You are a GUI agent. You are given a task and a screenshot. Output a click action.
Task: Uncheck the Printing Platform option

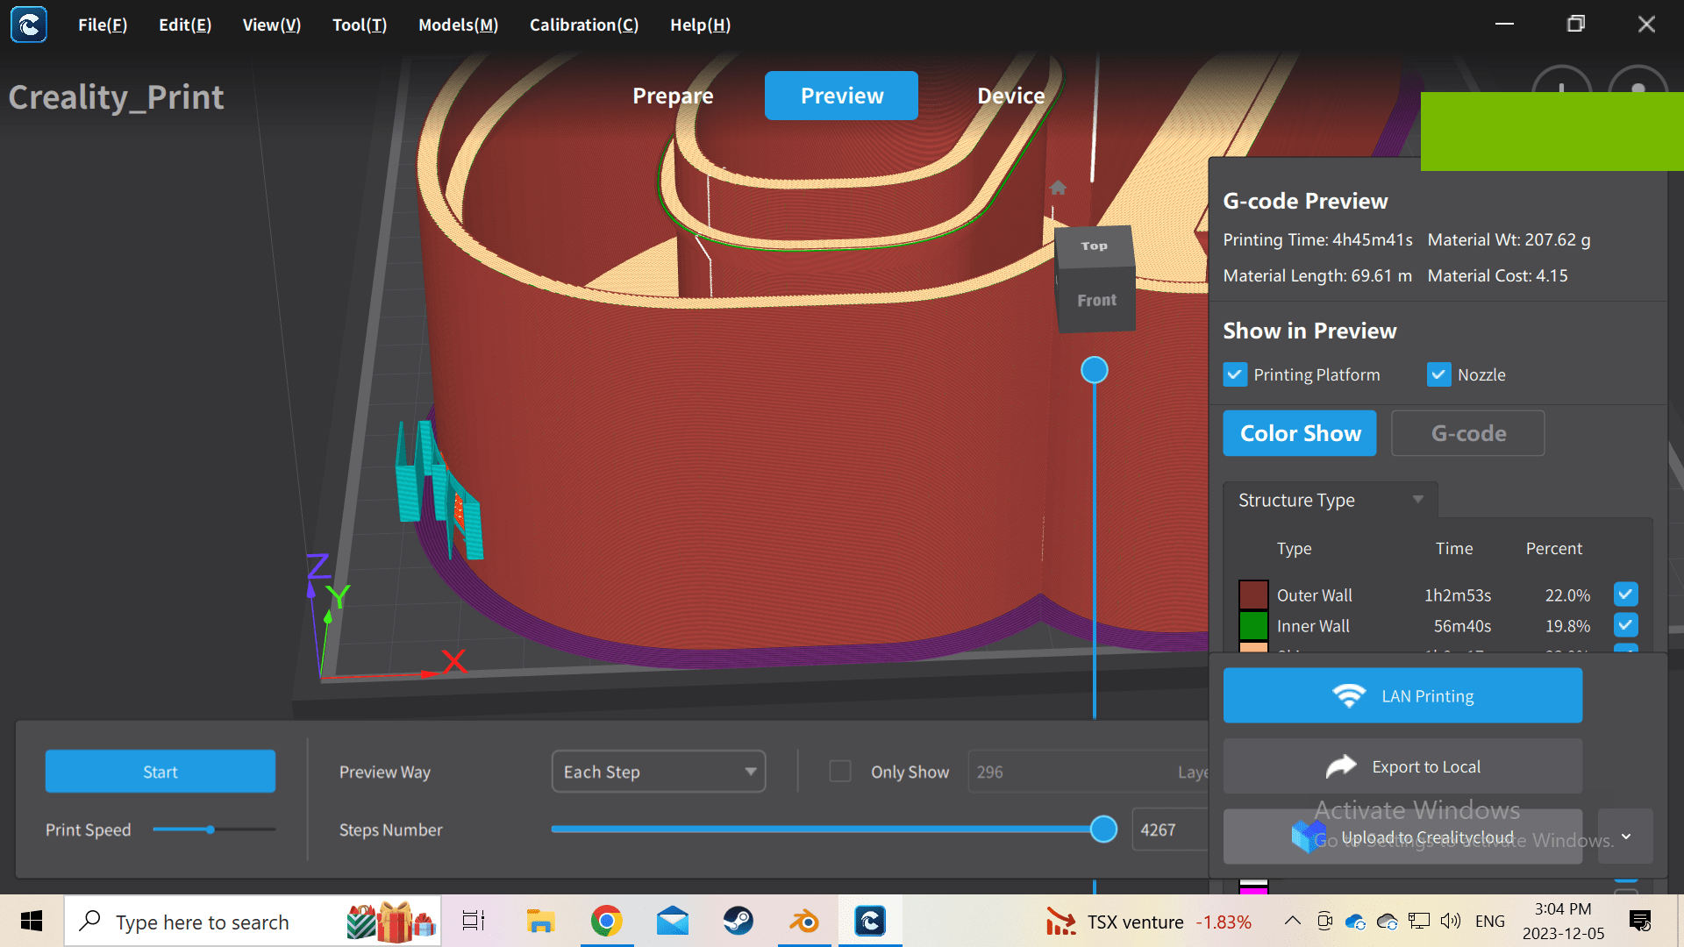click(x=1235, y=374)
